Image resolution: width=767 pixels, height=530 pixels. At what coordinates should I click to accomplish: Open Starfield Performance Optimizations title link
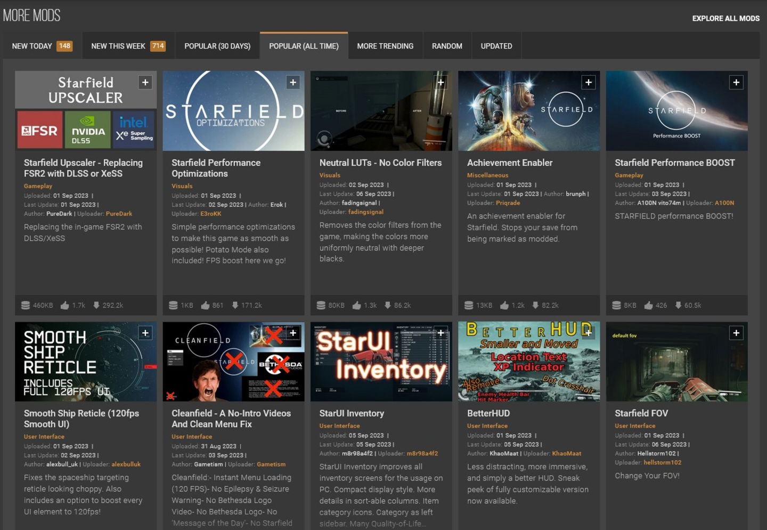pos(216,168)
